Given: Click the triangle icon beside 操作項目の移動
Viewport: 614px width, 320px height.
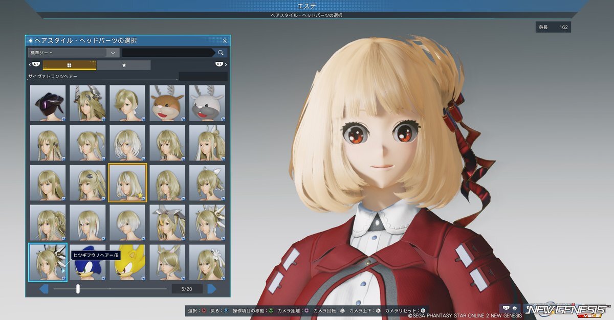Looking at the screenshot, I should [270, 310].
